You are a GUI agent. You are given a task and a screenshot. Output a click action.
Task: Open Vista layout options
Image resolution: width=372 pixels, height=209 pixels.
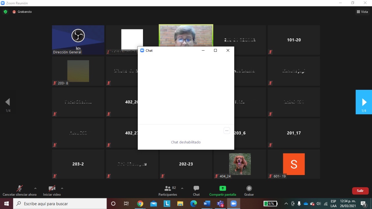(362, 12)
